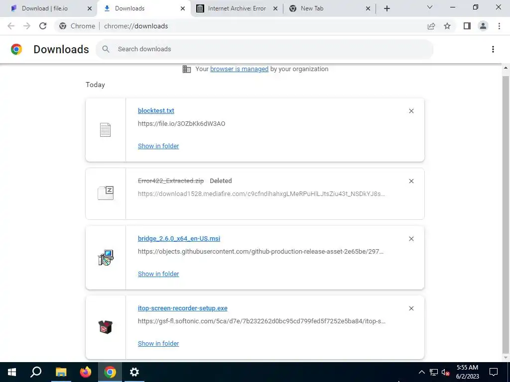Open the Windows Start menu
The image size is (510, 382).
point(12,372)
